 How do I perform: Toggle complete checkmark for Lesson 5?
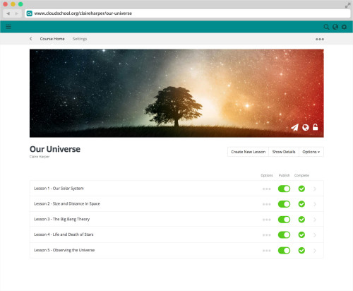tap(301, 250)
